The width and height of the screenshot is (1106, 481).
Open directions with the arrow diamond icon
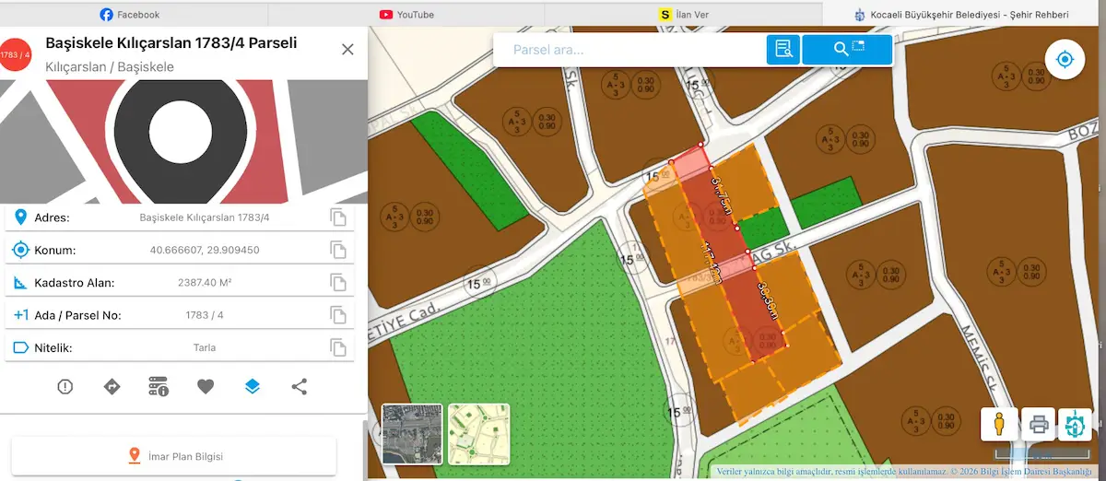click(x=112, y=387)
